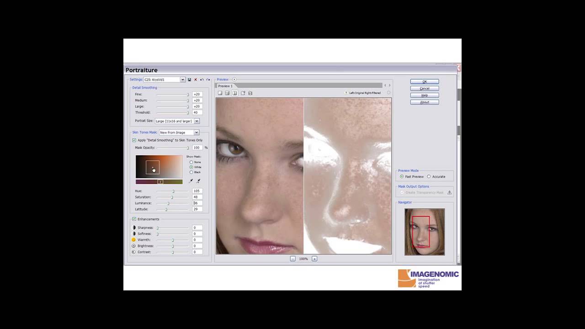The width and height of the screenshot is (585, 329).
Task: Expand the Preview section arrow button
Action: pos(234,80)
